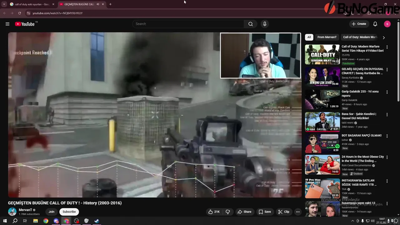
Task: Select the From MervanT filter chip
Action: point(327,37)
